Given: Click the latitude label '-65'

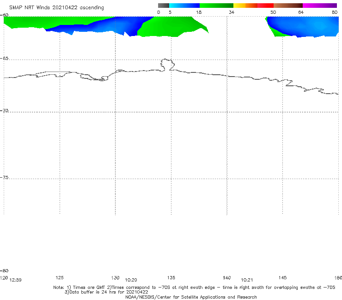Looking at the screenshot, I should [4, 59].
